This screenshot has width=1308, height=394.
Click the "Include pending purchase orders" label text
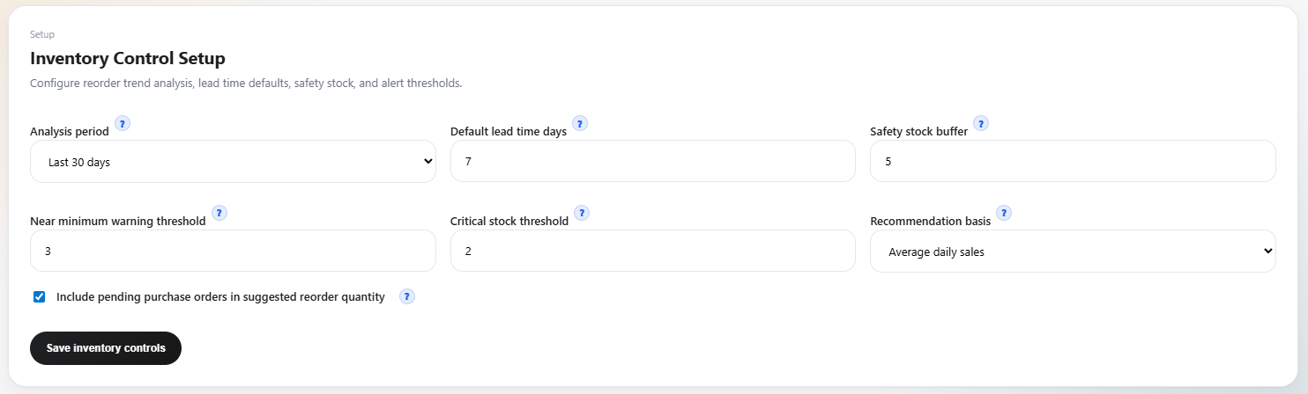pos(220,297)
